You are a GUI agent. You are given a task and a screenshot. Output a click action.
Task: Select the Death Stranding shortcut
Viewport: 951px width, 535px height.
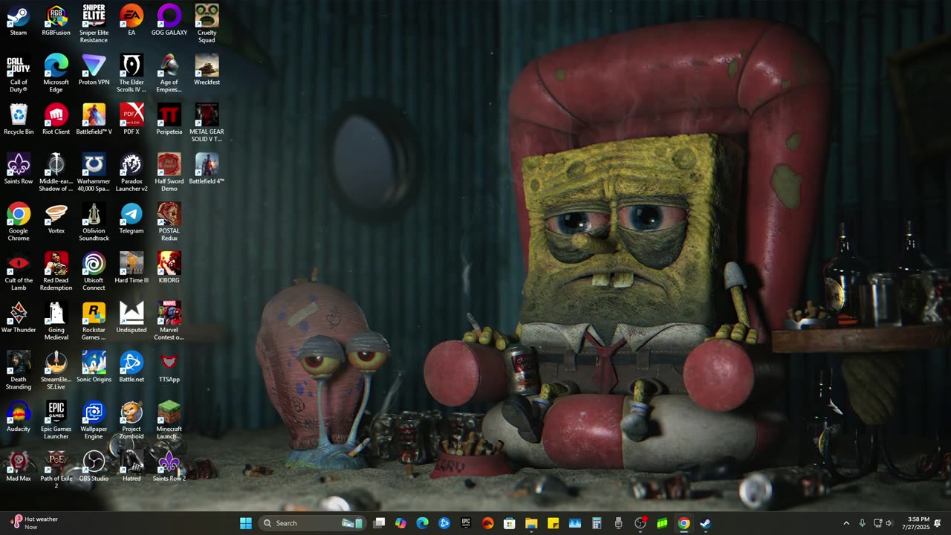(19, 370)
